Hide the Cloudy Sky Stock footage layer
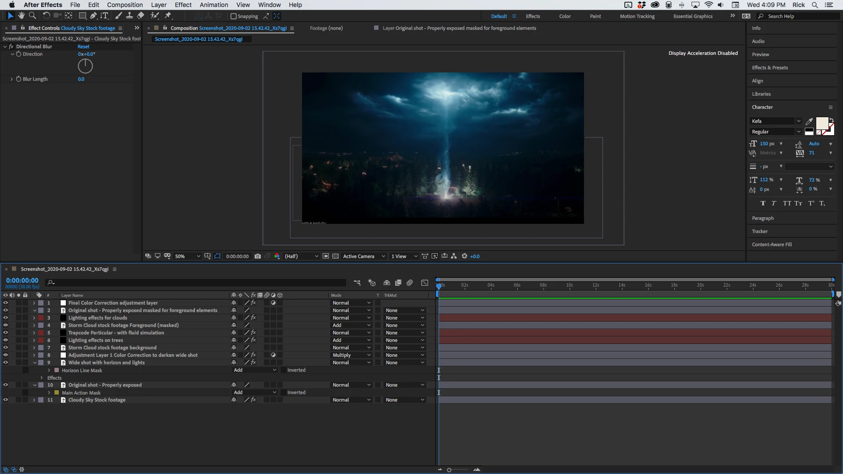The width and height of the screenshot is (843, 474). (5, 400)
